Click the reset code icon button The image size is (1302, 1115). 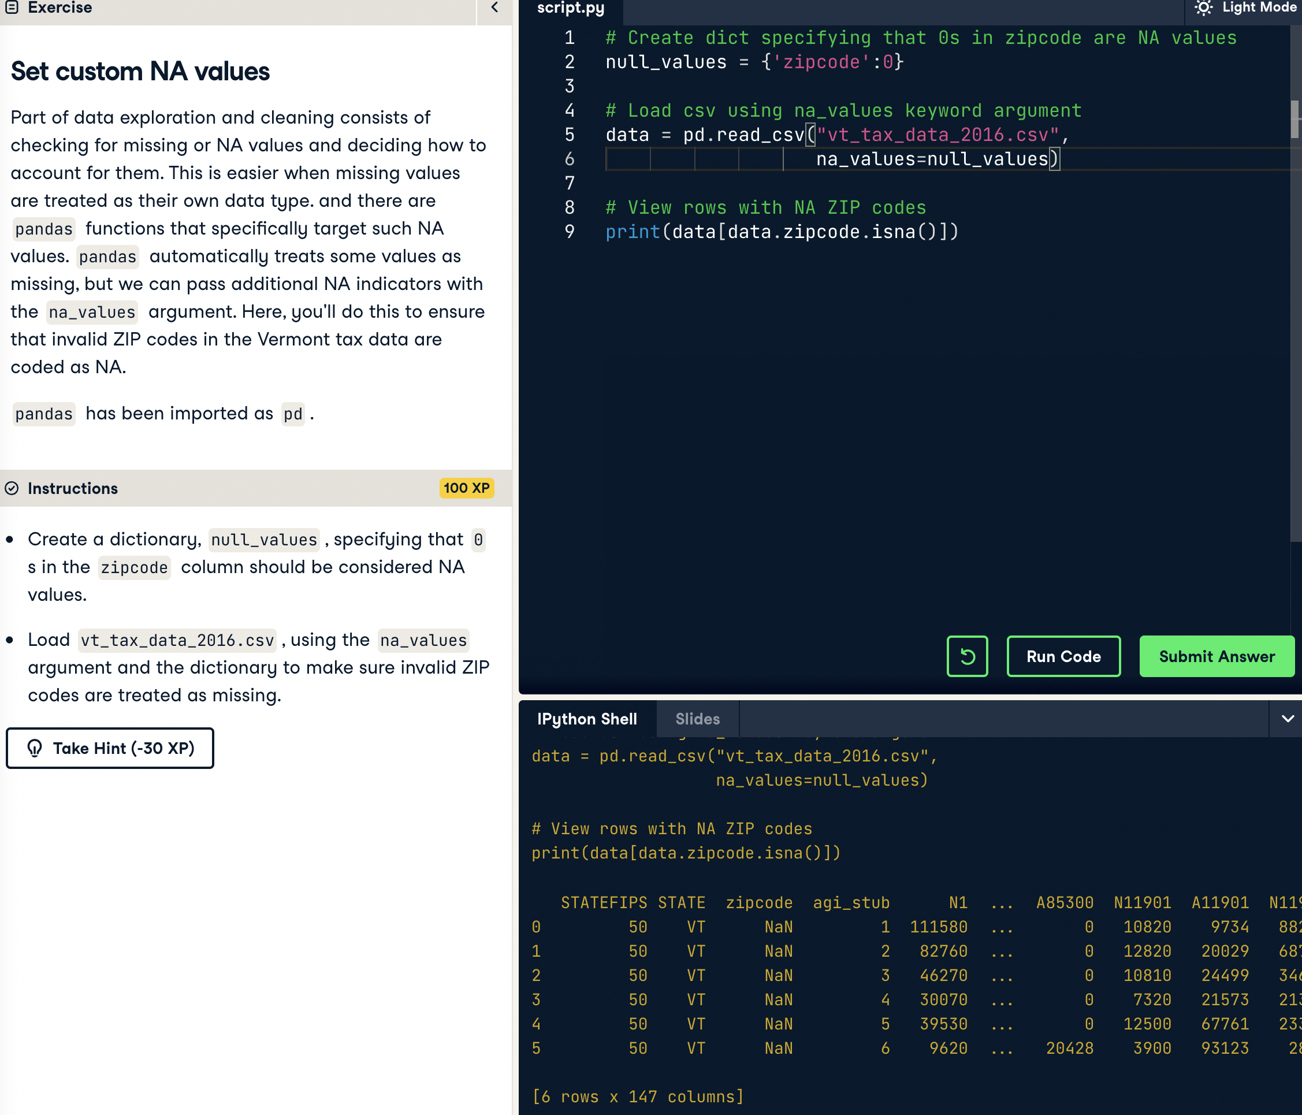[x=966, y=656]
